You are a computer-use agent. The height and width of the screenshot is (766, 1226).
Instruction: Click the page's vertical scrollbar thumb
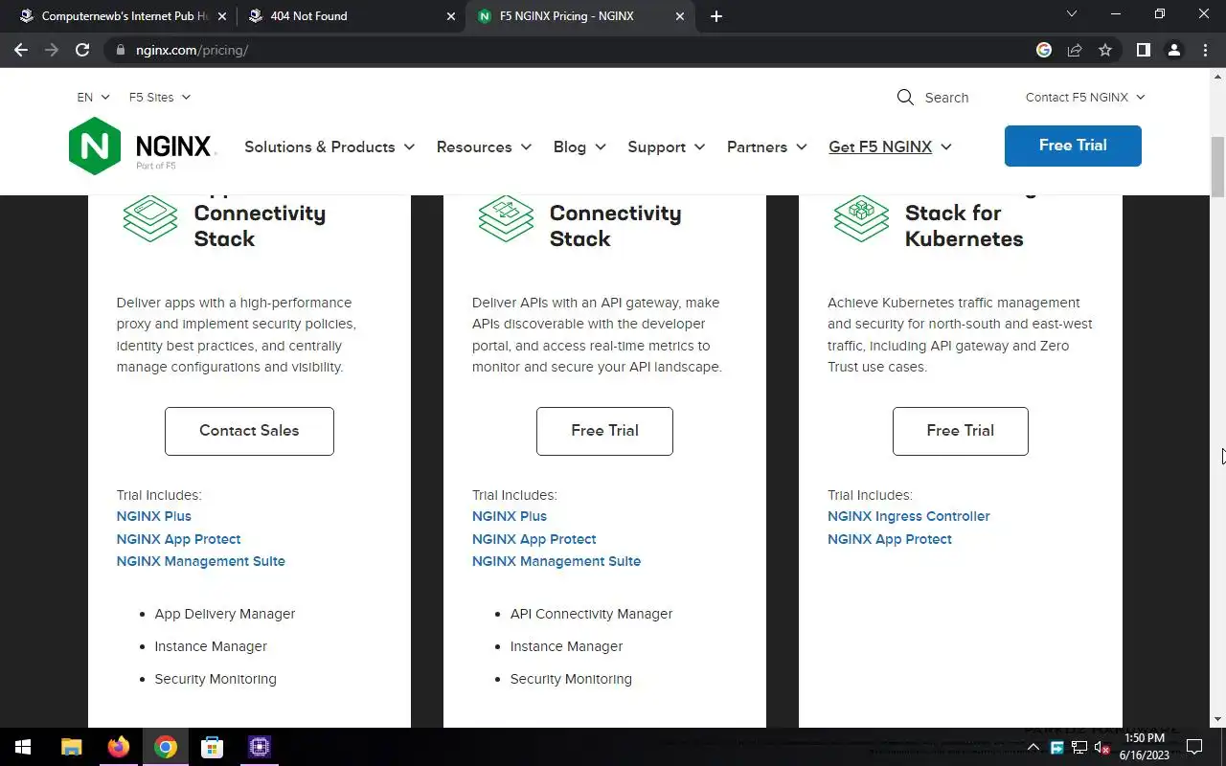click(x=1217, y=168)
